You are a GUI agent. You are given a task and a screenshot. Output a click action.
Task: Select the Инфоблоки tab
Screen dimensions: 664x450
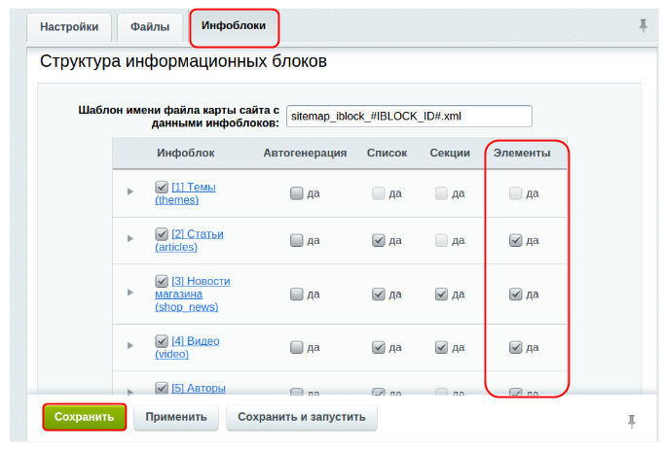pyautogui.click(x=234, y=26)
